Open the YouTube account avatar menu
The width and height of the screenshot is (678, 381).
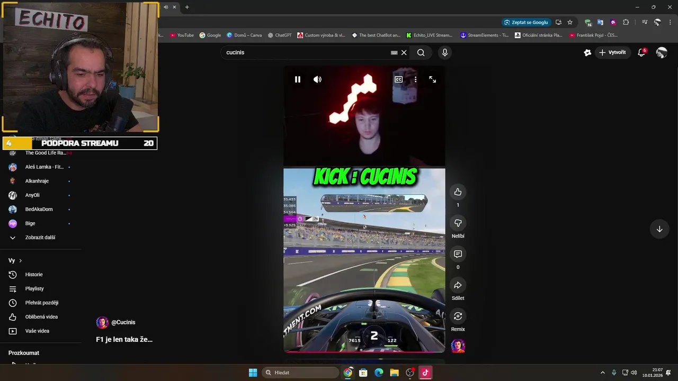pyautogui.click(x=662, y=52)
